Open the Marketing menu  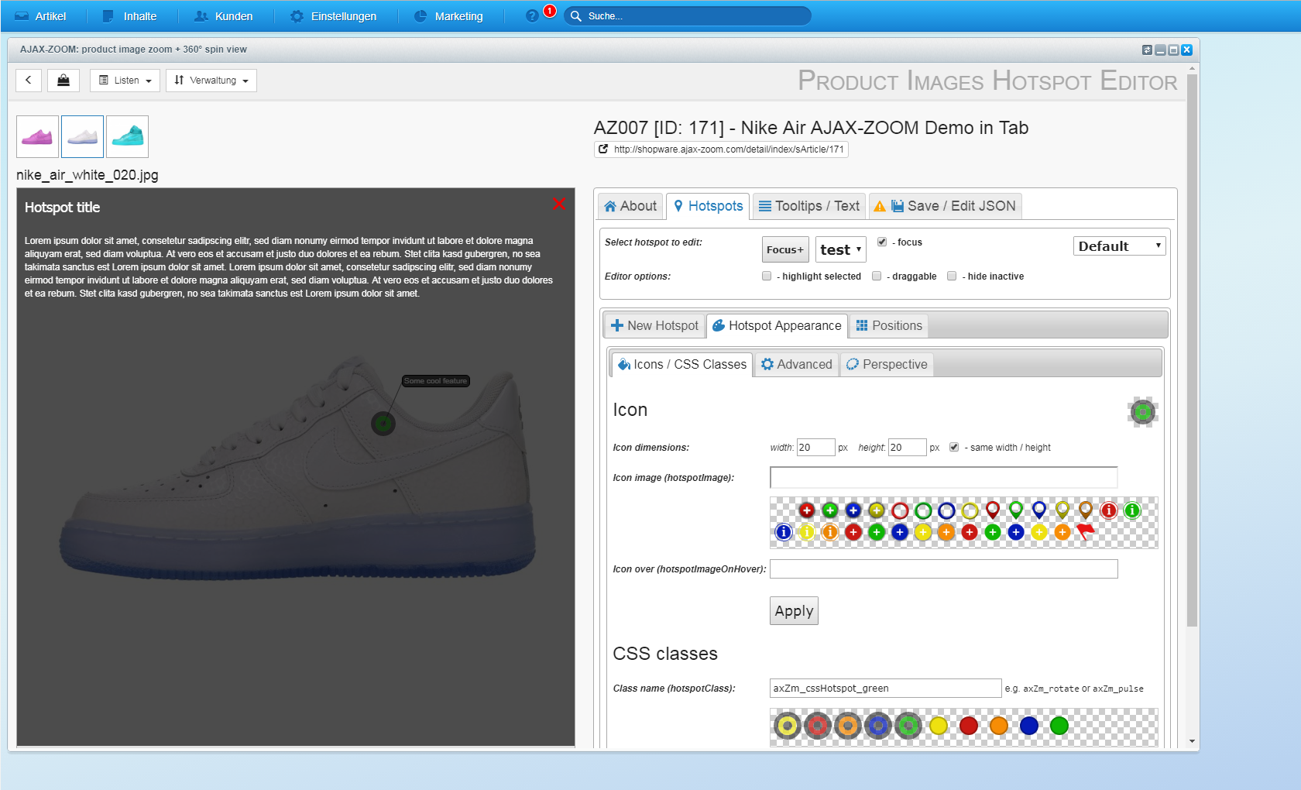pos(449,15)
